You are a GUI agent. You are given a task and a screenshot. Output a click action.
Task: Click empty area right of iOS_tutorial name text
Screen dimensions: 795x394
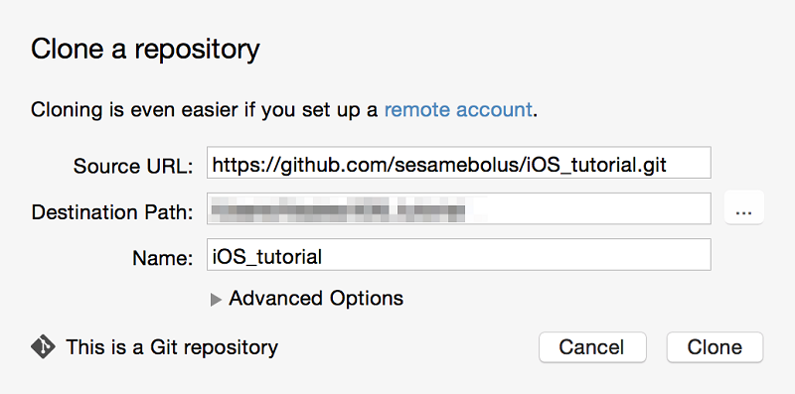(515, 255)
